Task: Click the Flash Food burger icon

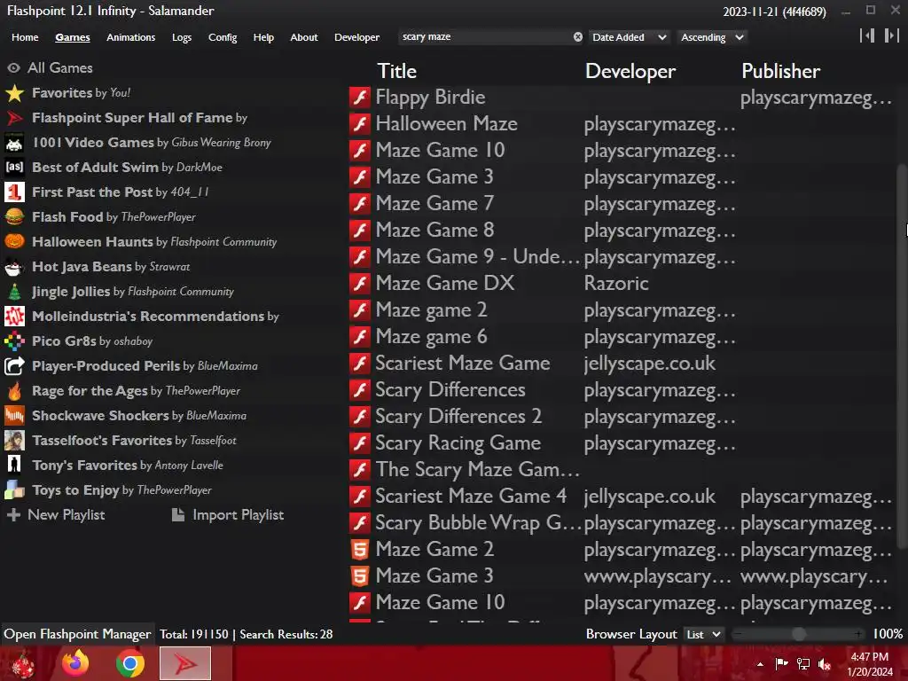Action: tap(14, 217)
